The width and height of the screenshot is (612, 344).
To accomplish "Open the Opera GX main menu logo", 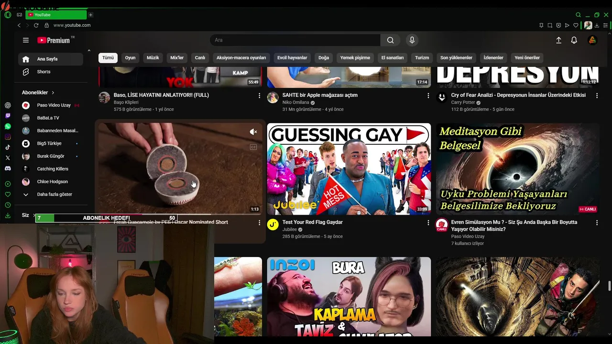I will (x=8, y=15).
